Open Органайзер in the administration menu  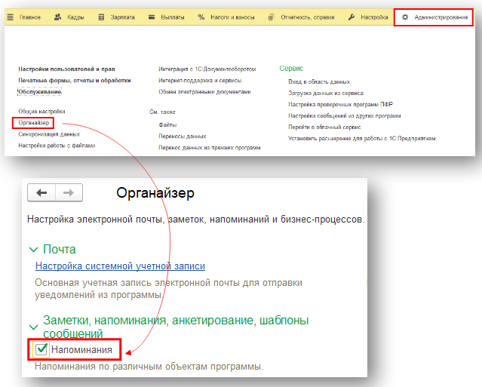[x=33, y=122]
